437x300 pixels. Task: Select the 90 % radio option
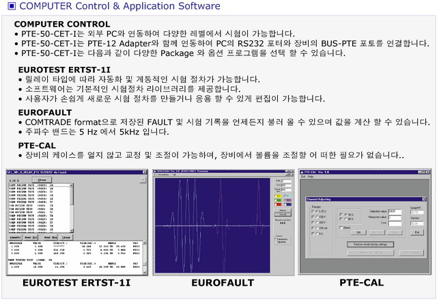click(346, 219)
